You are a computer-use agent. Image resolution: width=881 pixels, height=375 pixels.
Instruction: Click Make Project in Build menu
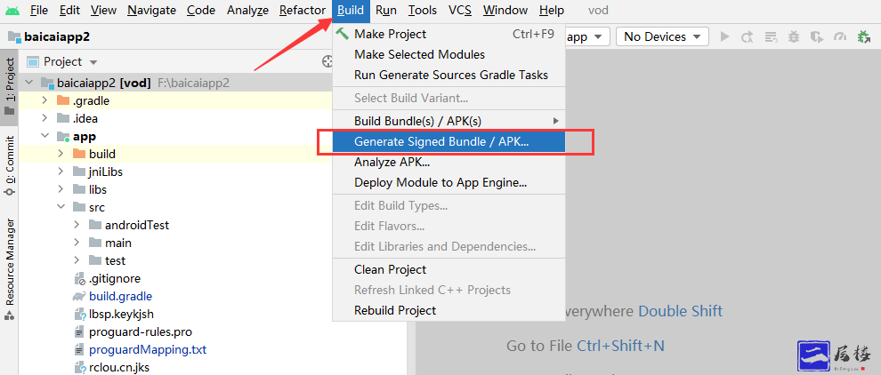pyautogui.click(x=390, y=34)
